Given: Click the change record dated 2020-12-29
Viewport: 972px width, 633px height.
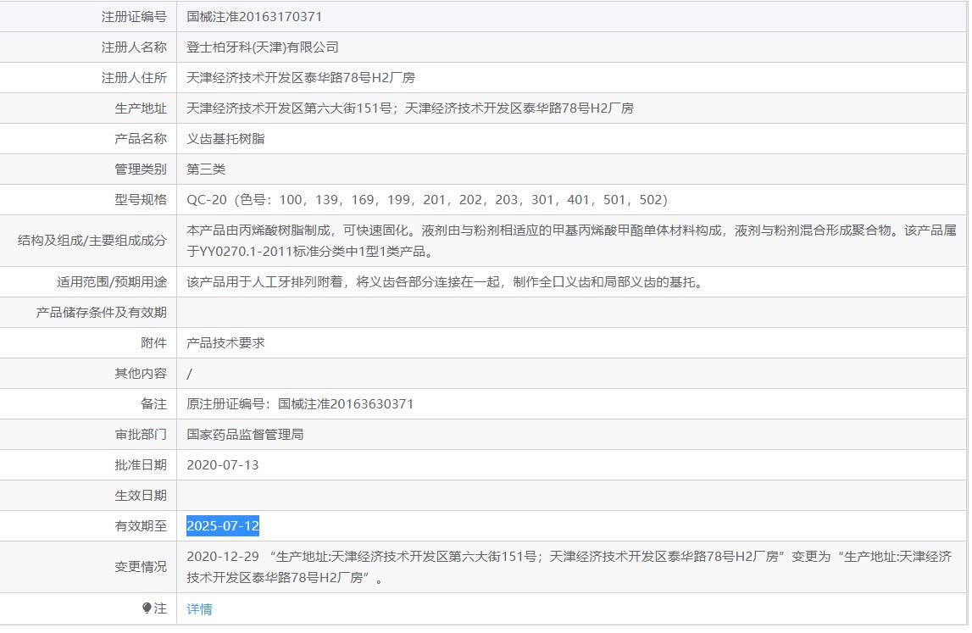Looking at the screenshot, I should (x=569, y=567).
